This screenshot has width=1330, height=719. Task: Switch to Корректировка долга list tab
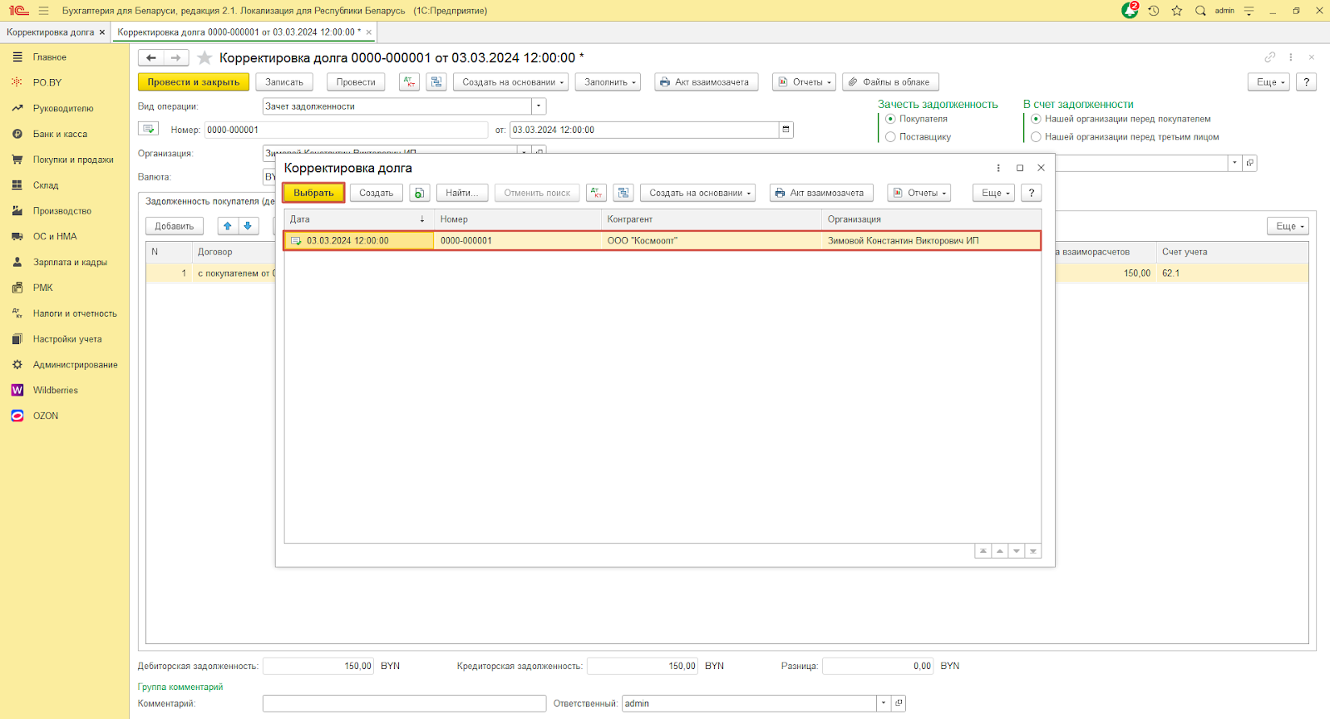[x=50, y=32]
